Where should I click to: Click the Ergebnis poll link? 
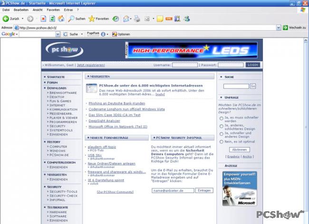(233, 156)
